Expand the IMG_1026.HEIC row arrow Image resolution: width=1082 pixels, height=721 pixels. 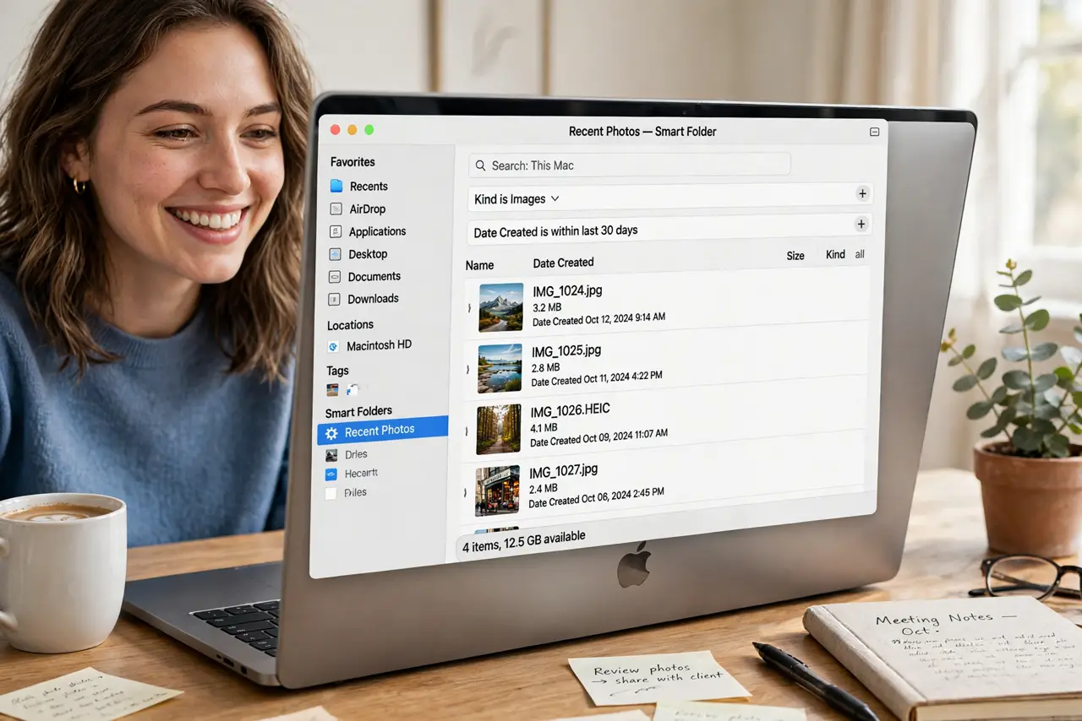tap(467, 431)
